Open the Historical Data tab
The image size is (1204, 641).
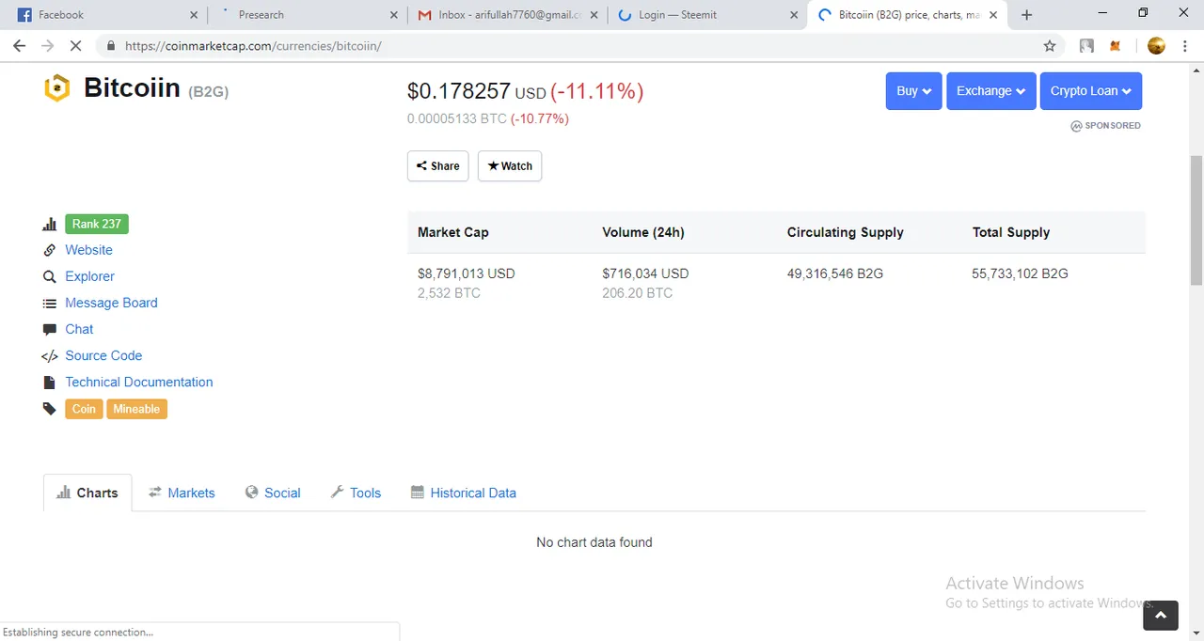pyautogui.click(x=464, y=492)
